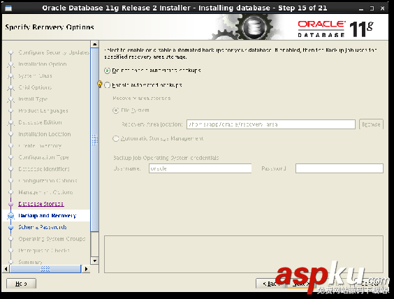Click the Password input field

click(x=340, y=168)
